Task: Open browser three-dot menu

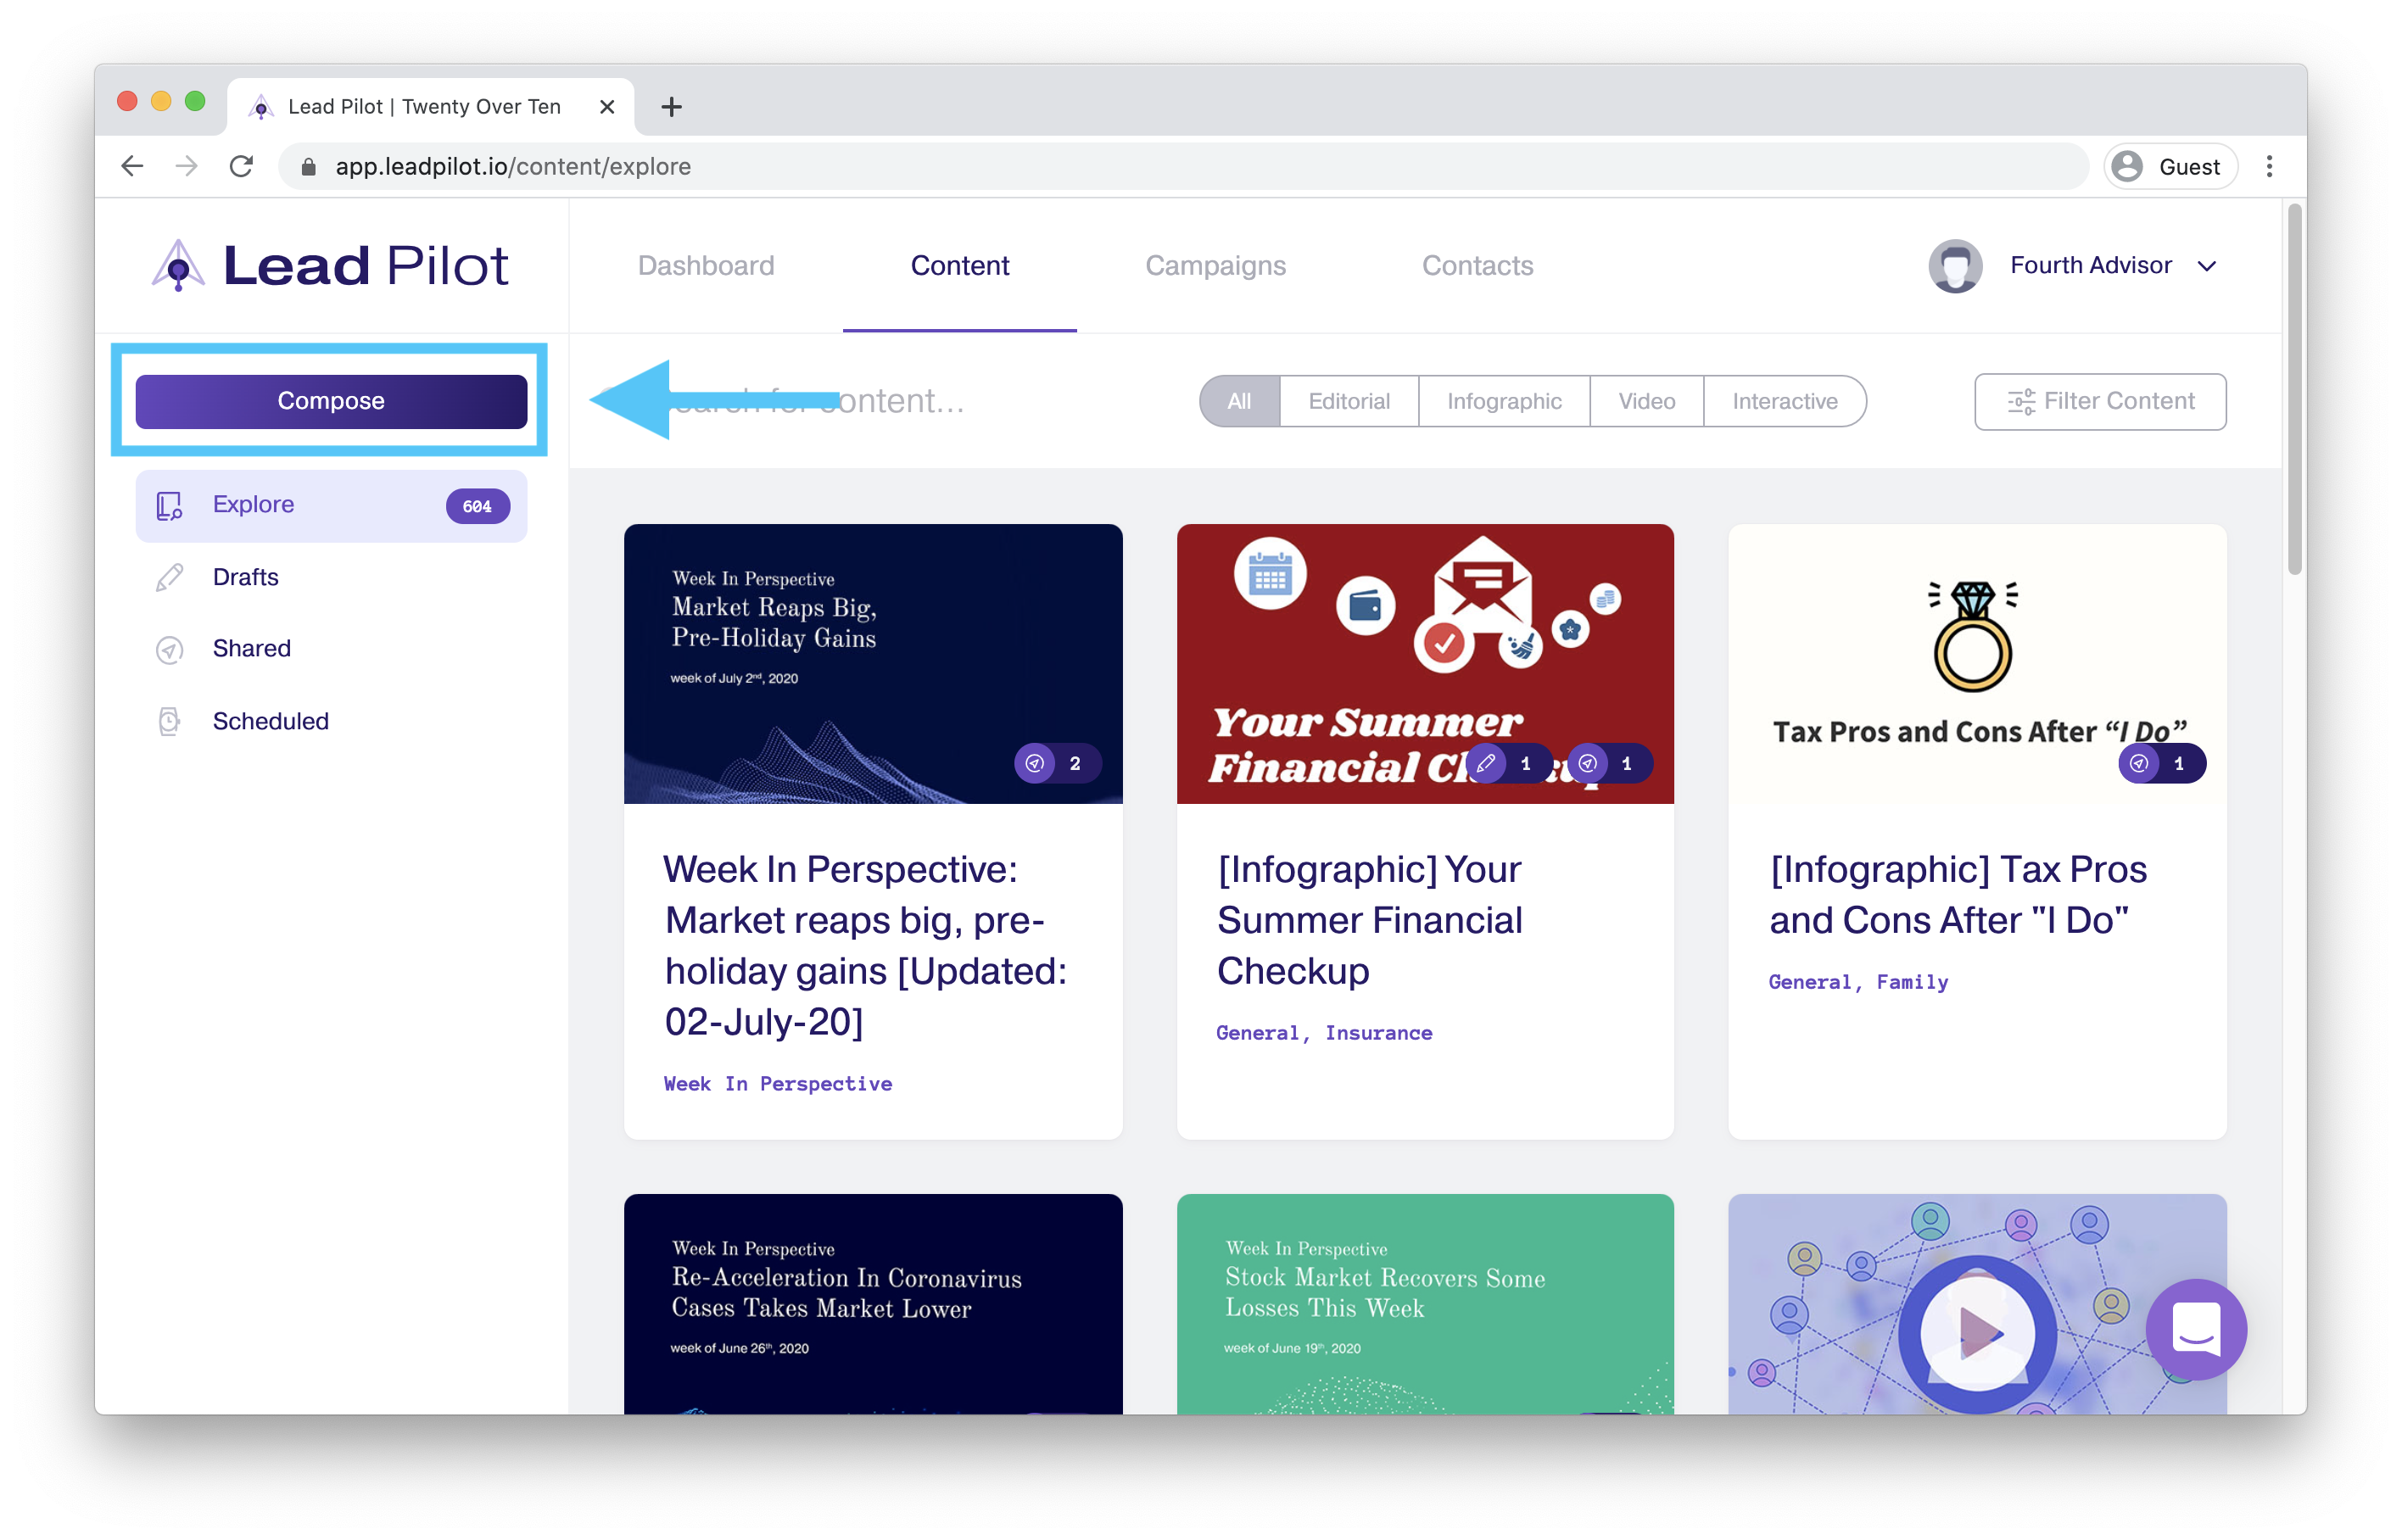Action: point(2269,166)
